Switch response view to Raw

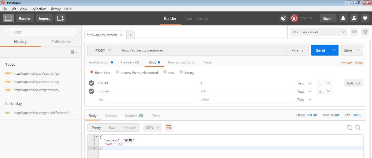click(112, 127)
